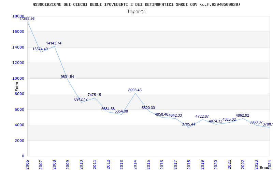The width and height of the screenshot is (273, 171).
Task: Click the 2020 x-axis year label
Action: (216, 165)
